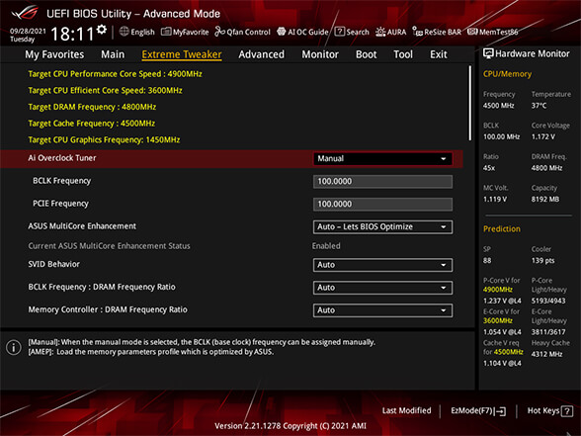
Task: Launch Qfan Control fan icon
Action: [219, 32]
